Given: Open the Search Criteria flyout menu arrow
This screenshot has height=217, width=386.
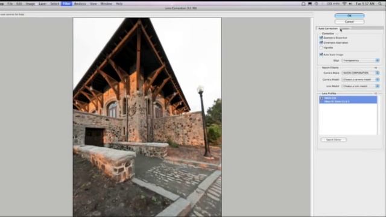Looking at the screenshot, I should point(376,68).
